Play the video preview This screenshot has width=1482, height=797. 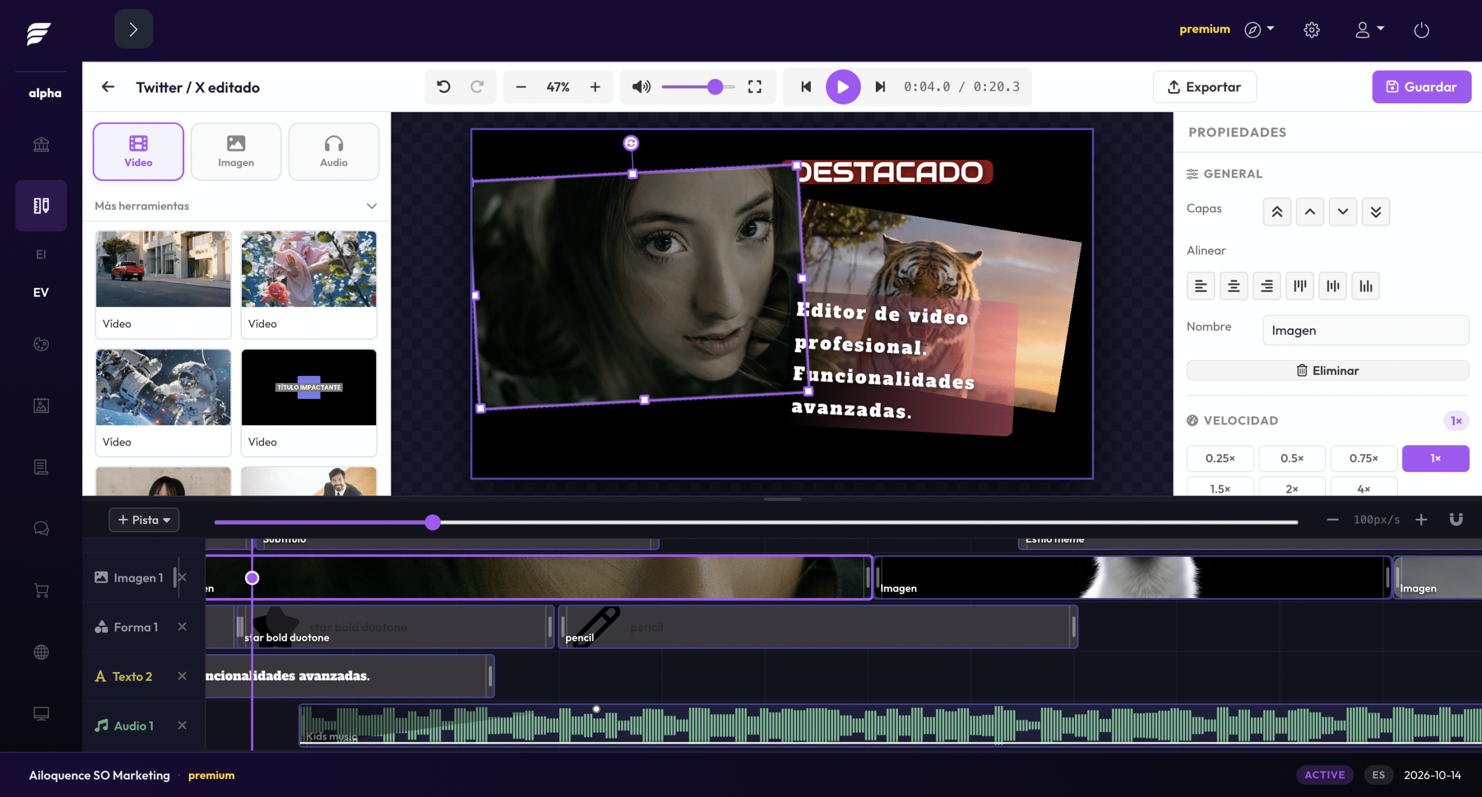point(843,87)
